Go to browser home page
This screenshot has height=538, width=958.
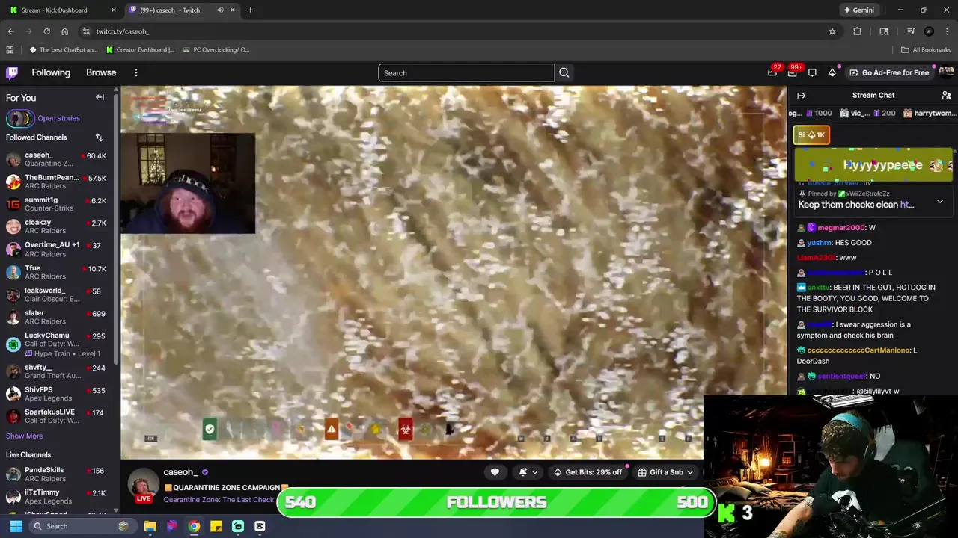(x=64, y=31)
